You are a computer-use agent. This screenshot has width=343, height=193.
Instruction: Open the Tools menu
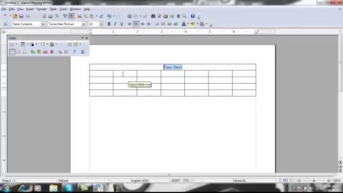point(63,9)
